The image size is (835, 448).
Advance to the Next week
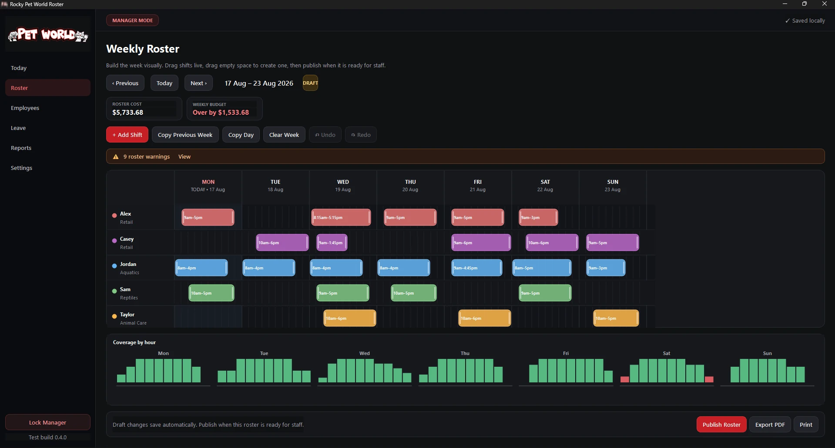(x=198, y=83)
